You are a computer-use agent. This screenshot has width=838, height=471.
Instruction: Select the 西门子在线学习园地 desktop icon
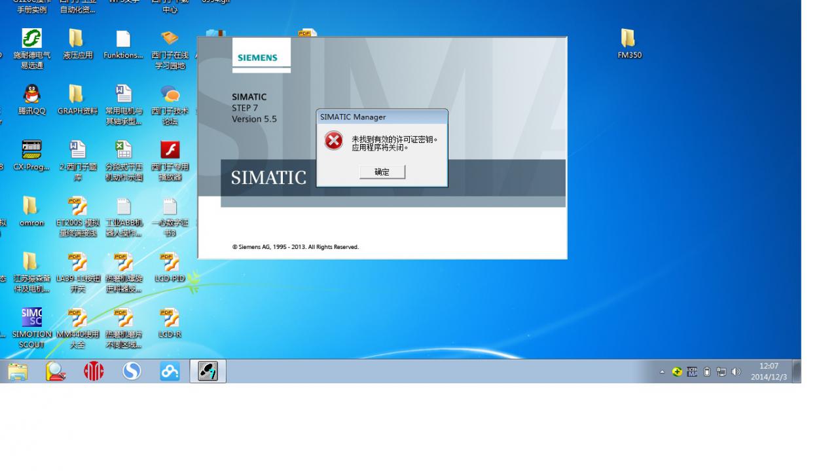(170, 50)
